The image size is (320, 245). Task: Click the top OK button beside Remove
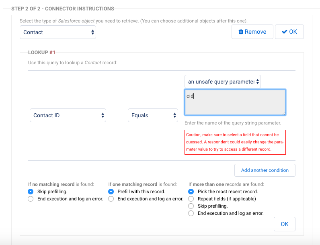coord(289,32)
